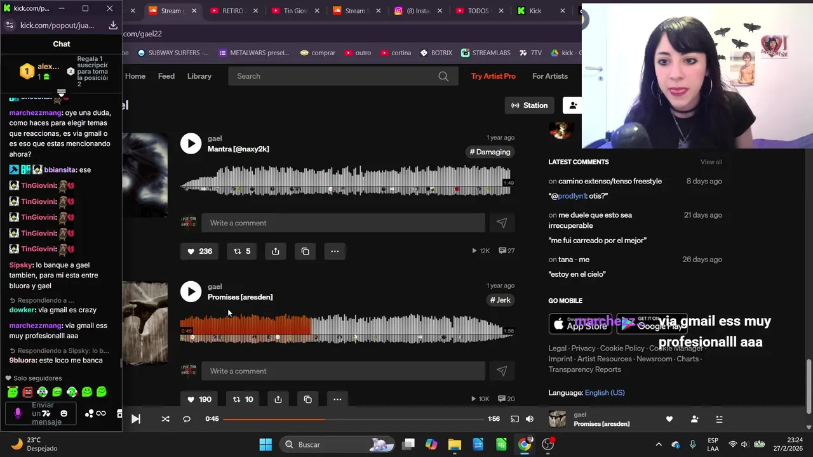813x457 pixels.
Task: Repost the Mantra track with 5 reposts
Action: click(242, 251)
